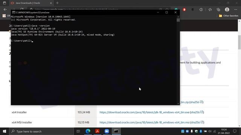
Task: Click the 'java -version' command line text
Action: [41, 26]
